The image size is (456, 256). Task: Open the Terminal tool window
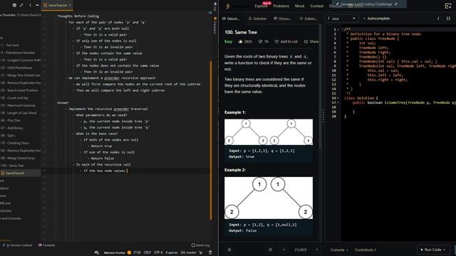46,245
